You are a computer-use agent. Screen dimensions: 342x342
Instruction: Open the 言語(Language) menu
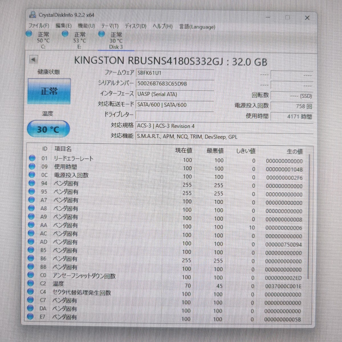tap(197, 27)
